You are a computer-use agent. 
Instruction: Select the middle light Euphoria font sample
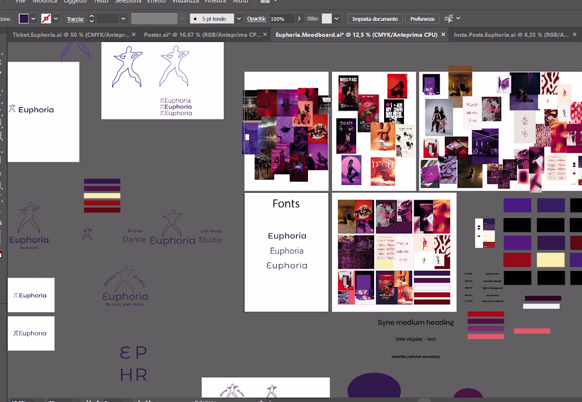287,251
